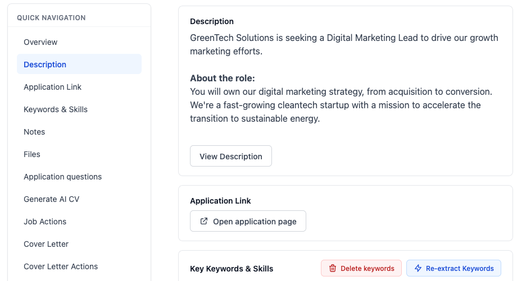Viewport: 517px width, 281px height.
Task: Click the Key Keywords & Skills heading
Action: point(232,269)
